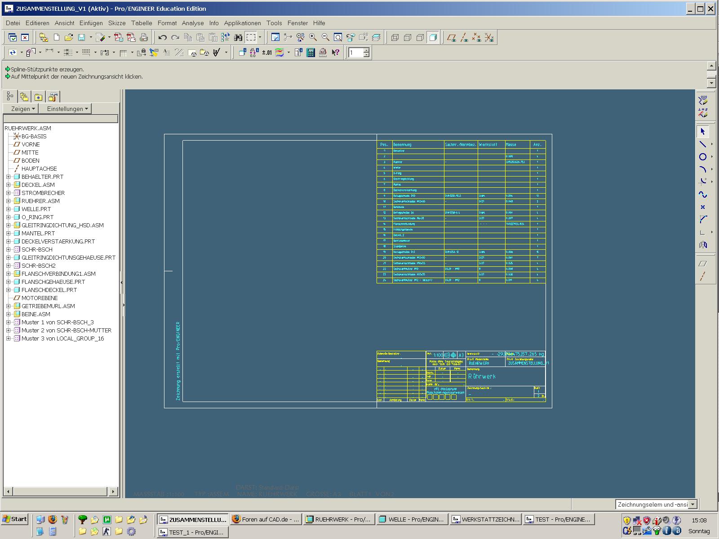This screenshot has width=719, height=539.
Task: Toggle datum axes visibility
Action: [464, 37]
